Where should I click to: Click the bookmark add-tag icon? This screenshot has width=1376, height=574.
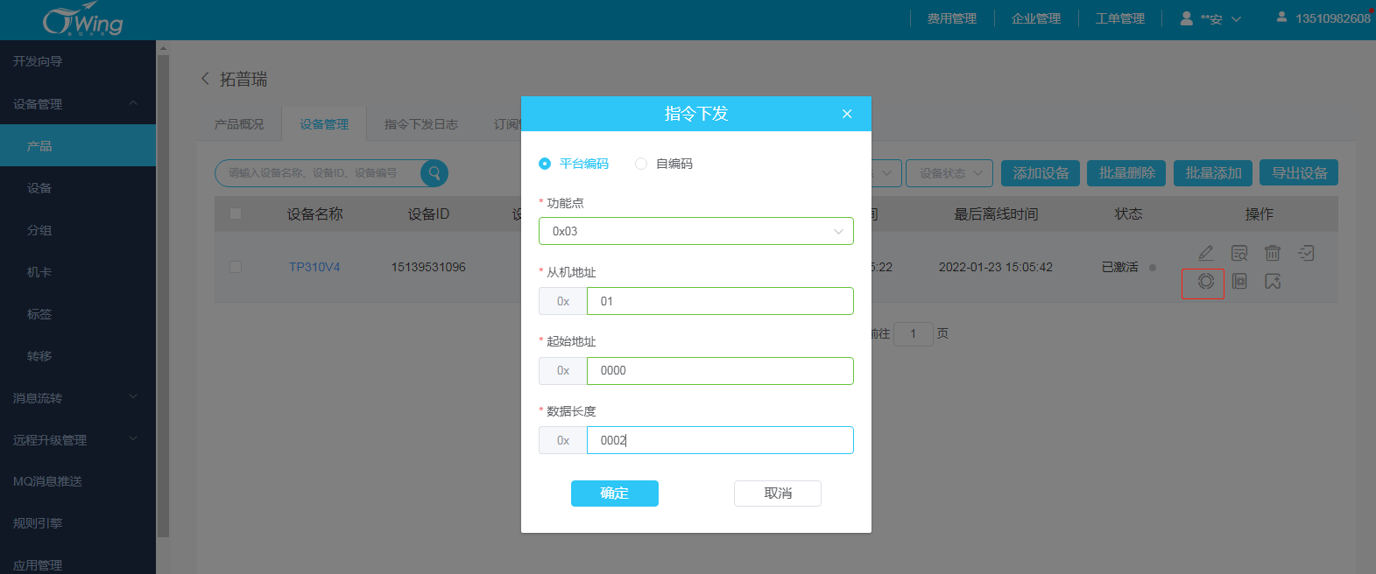[x=1273, y=282]
